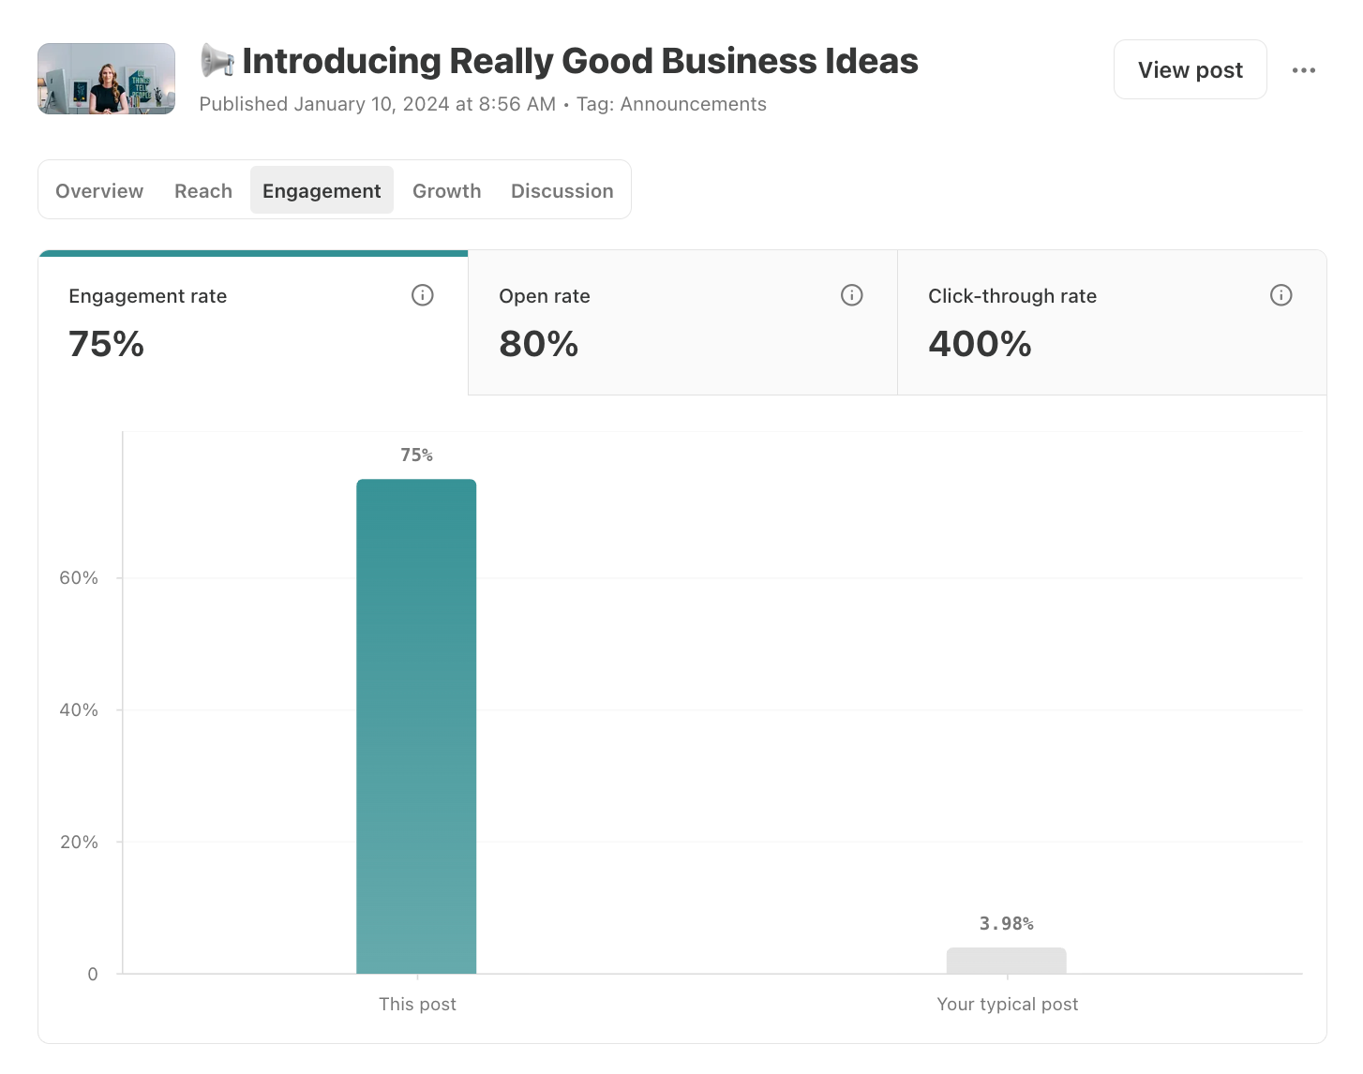Click the post title heading
Image resolution: width=1363 pixels, height=1074 pixels.
pos(580,61)
